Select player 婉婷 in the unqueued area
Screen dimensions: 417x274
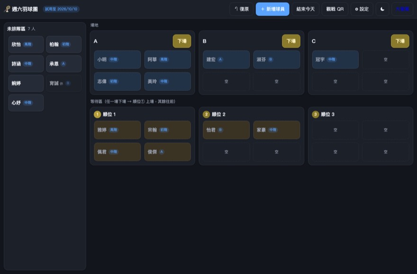coord(26,83)
